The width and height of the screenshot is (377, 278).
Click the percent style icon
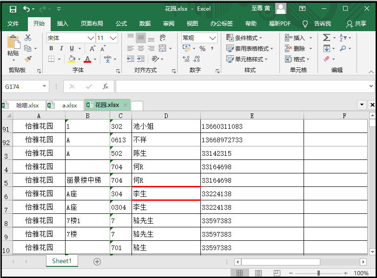coord(202,48)
